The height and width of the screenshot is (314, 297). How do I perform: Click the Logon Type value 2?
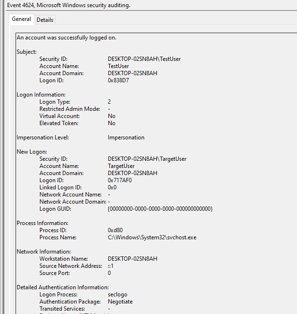(x=109, y=102)
